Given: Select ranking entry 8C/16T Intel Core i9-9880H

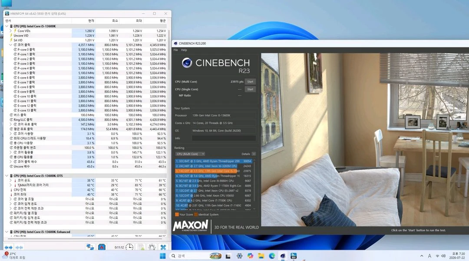Looking at the screenshot, I should point(214,181).
